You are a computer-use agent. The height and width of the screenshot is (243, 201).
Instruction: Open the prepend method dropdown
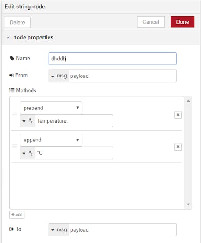coord(51,108)
